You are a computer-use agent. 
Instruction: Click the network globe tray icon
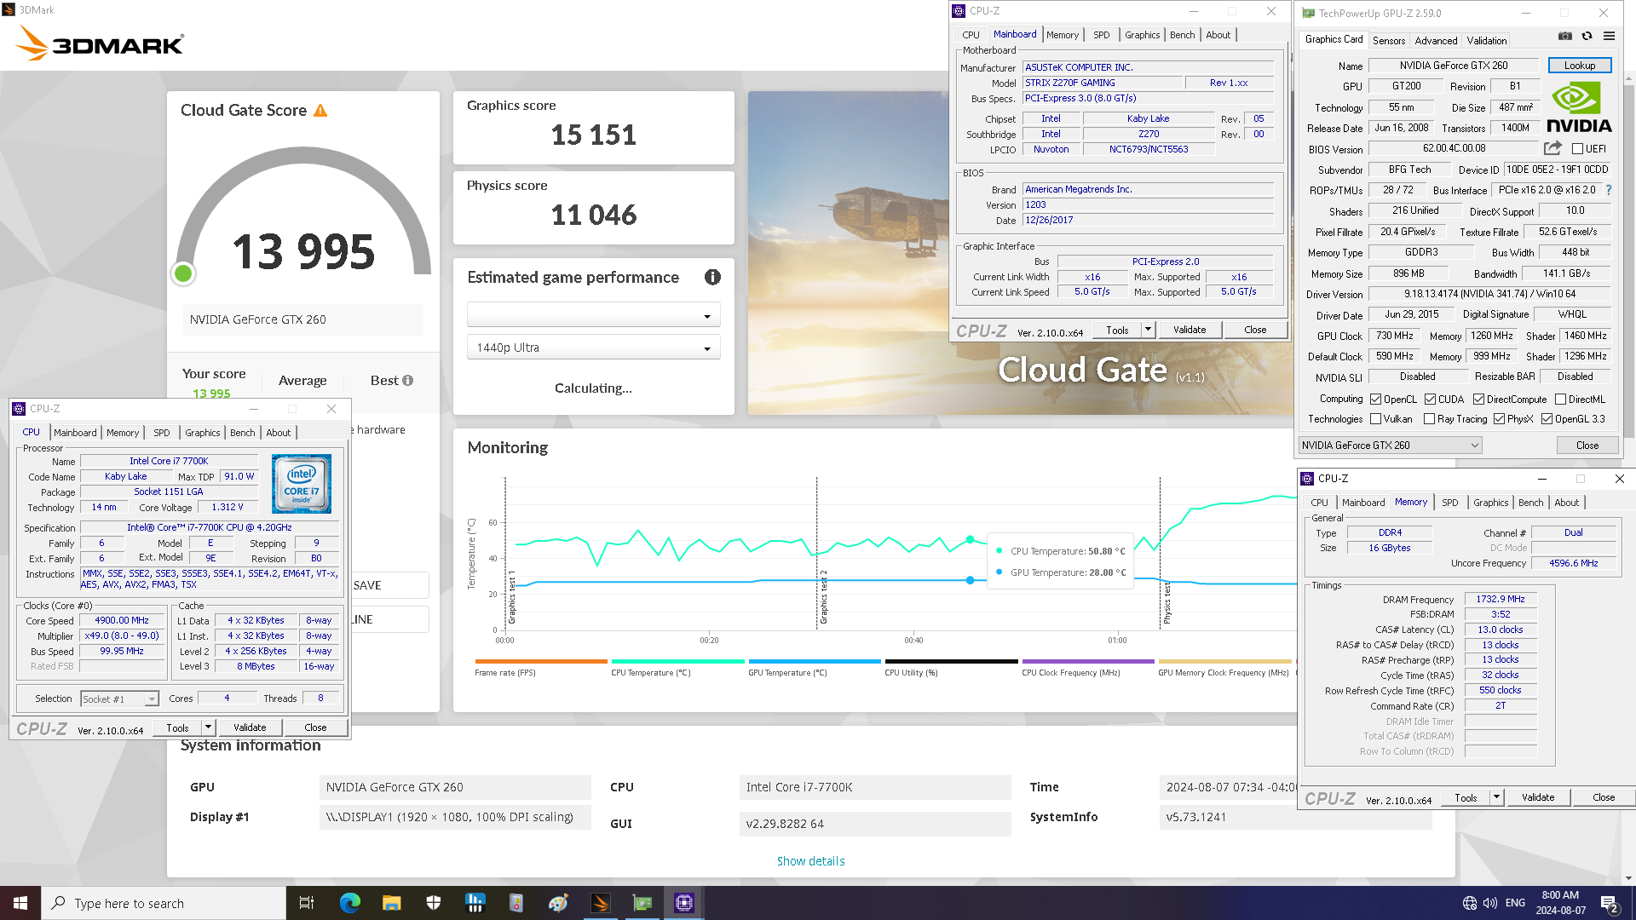click(1470, 903)
